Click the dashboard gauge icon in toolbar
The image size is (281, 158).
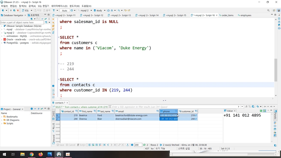pyautogui.click(x=108, y=11)
